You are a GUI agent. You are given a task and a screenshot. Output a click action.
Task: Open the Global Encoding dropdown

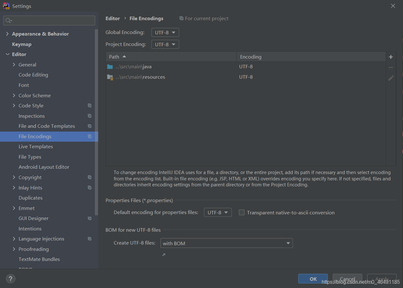(x=165, y=32)
